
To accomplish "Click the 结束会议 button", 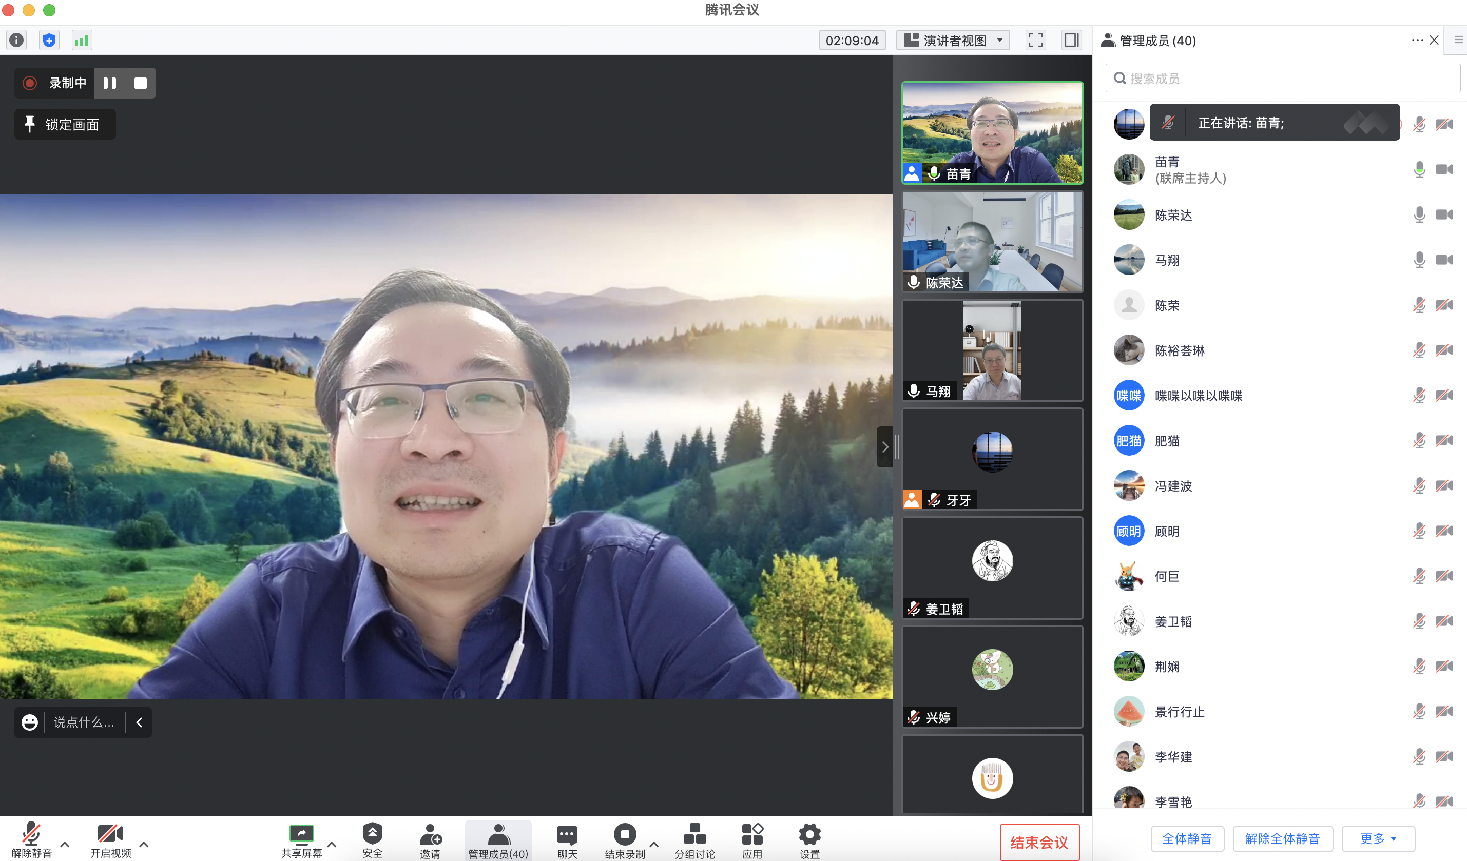I will pos(1039,842).
